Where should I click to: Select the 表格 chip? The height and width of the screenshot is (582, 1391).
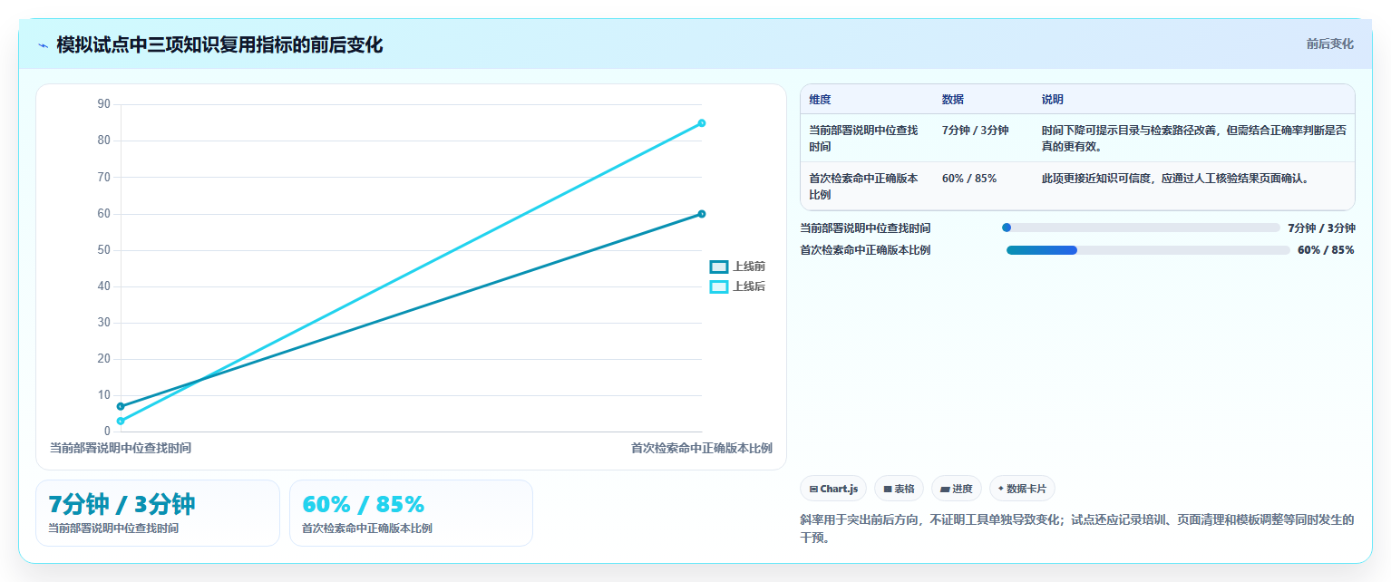tap(899, 489)
